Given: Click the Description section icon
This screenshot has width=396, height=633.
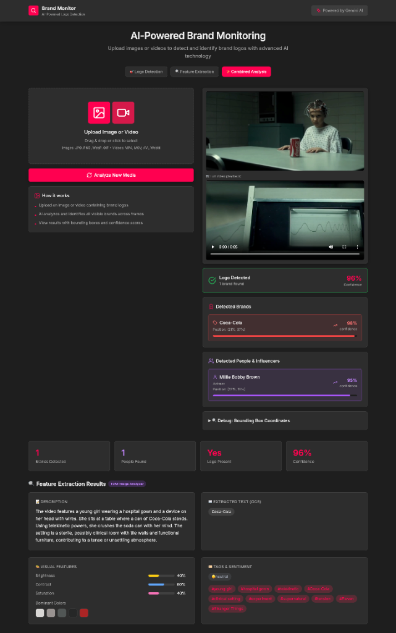Looking at the screenshot, I should tap(38, 502).
